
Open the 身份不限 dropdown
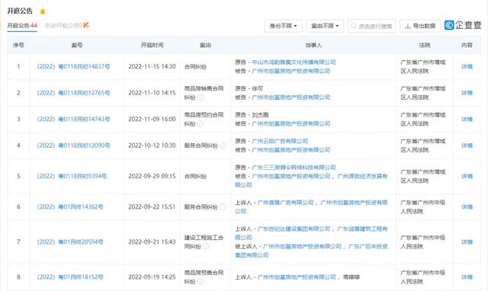pos(283,26)
